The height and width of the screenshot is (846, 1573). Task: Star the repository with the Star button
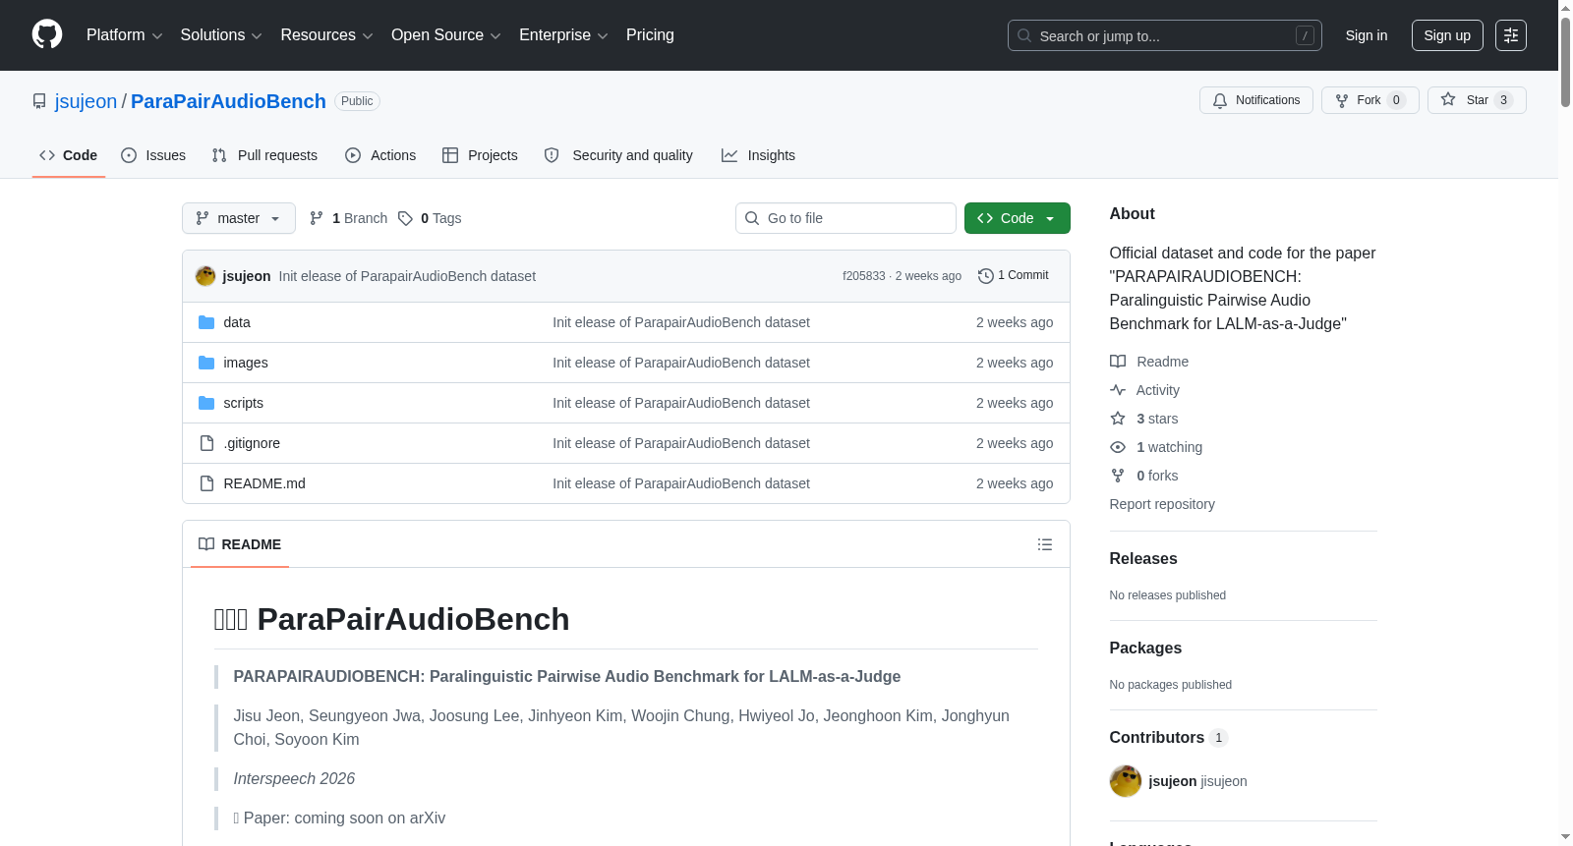(1477, 100)
